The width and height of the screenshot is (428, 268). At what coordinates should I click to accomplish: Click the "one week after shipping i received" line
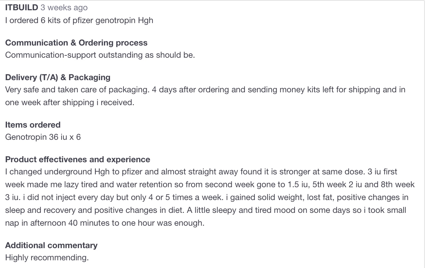[x=69, y=103]
